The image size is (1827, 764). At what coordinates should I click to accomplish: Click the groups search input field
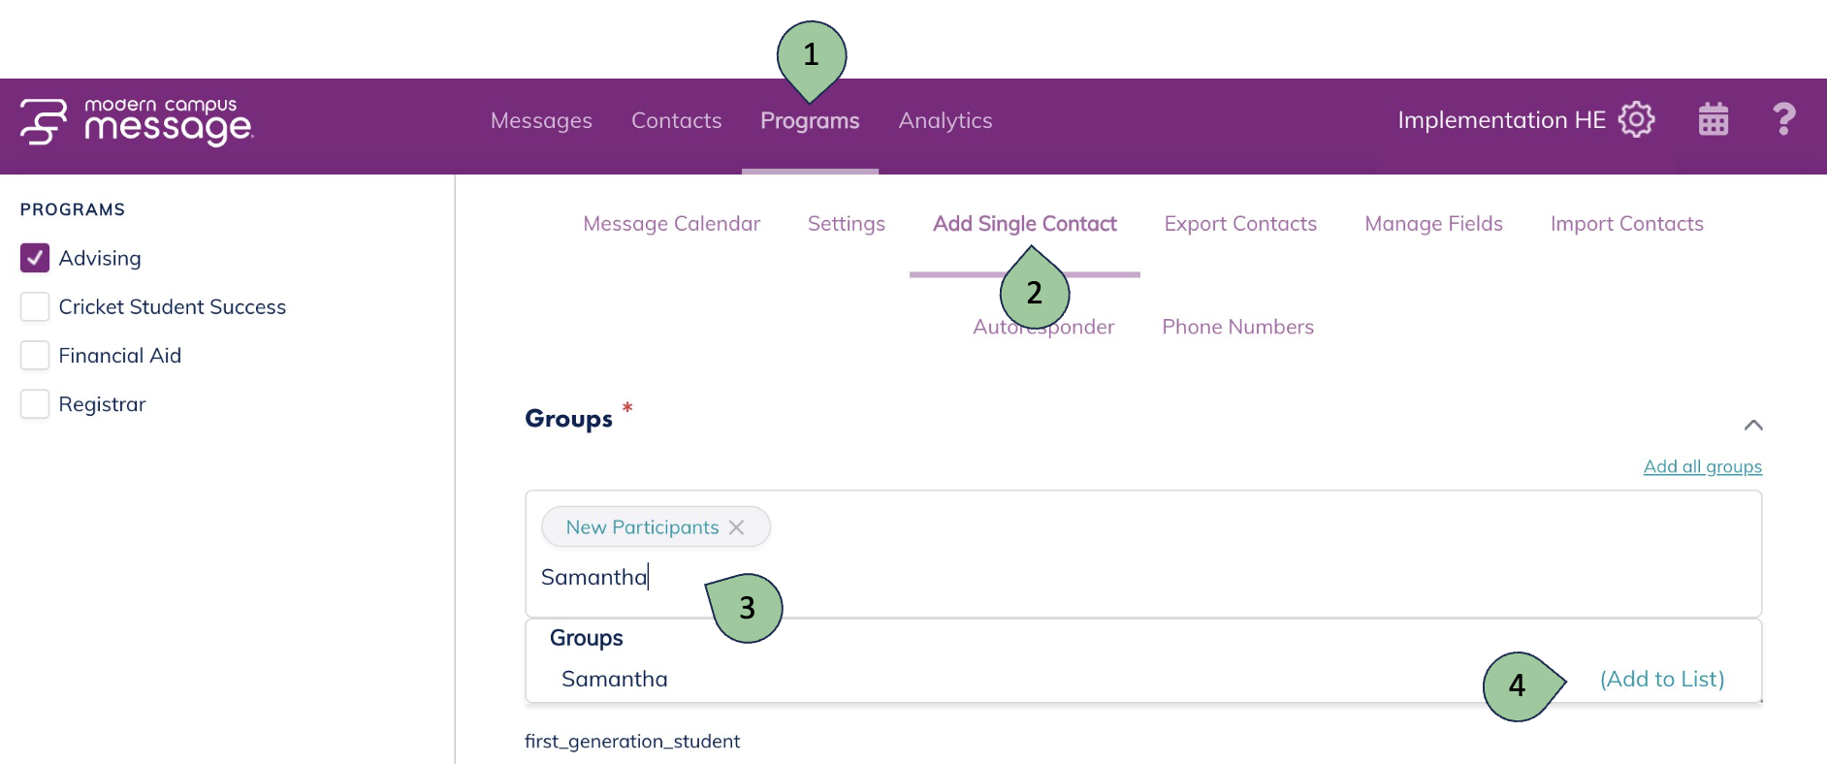pyautogui.click(x=1067, y=578)
